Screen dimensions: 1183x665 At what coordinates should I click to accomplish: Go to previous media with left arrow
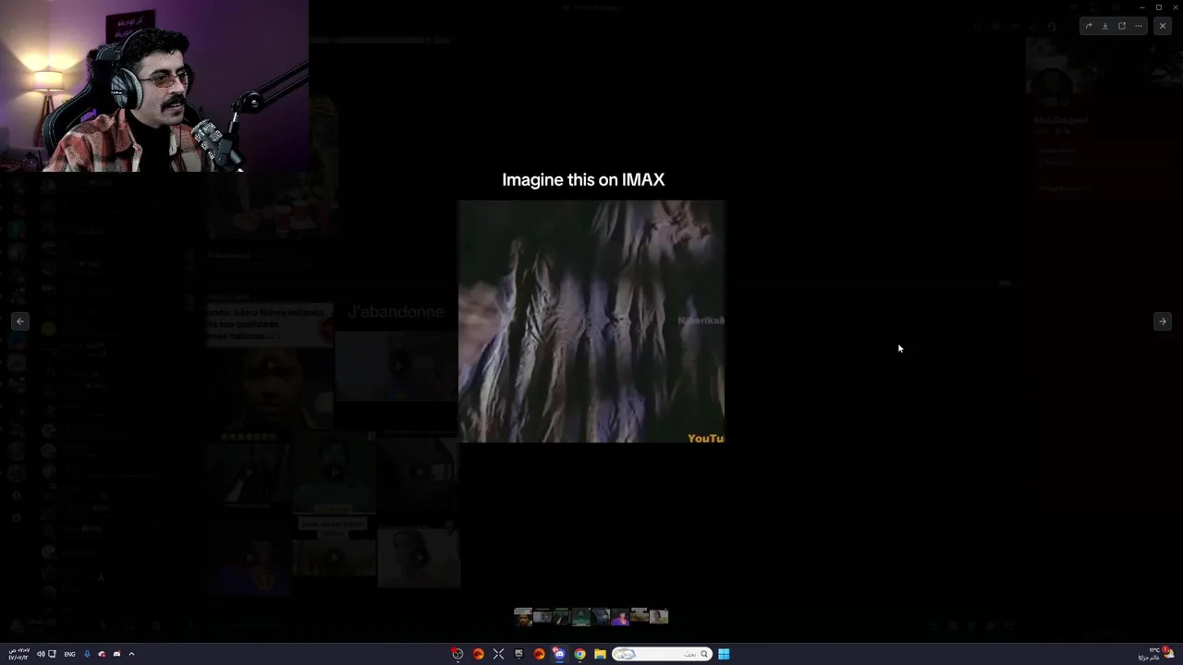pyautogui.click(x=20, y=321)
